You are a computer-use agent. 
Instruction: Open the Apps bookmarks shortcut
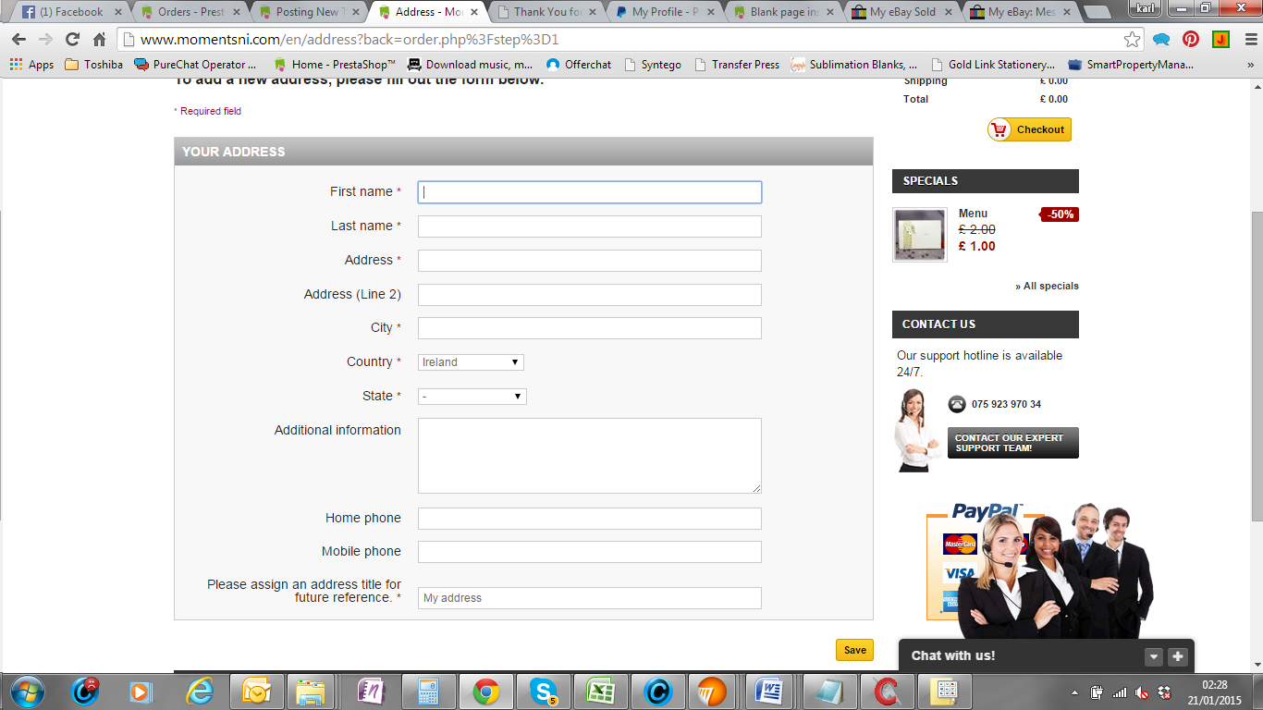(32, 65)
